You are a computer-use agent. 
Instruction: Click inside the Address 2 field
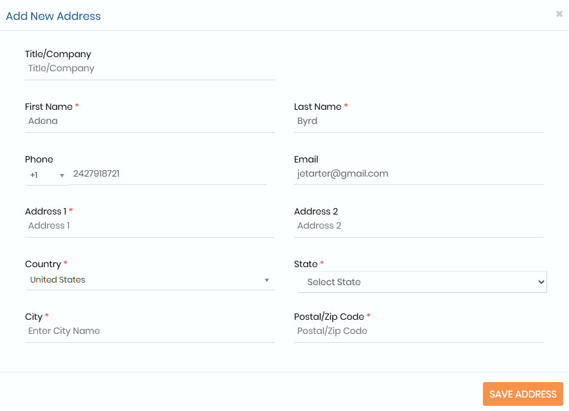419,225
